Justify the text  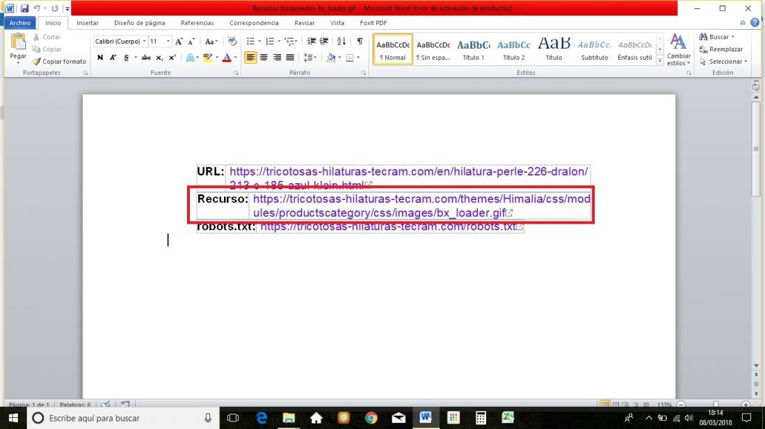pyautogui.click(x=290, y=58)
